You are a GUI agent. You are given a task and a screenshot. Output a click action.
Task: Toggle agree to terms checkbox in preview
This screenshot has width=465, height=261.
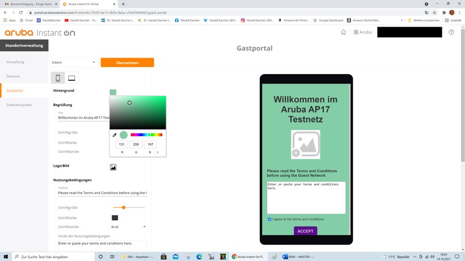coord(270,219)
